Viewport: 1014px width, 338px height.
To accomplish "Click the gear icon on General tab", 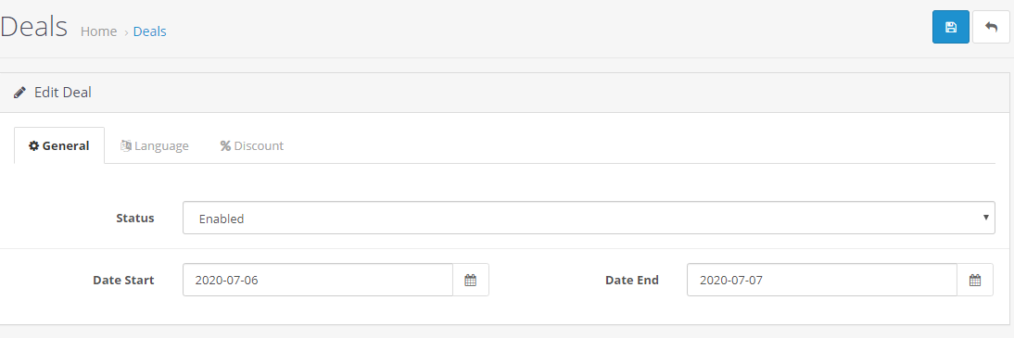I will tap(33, 146).
